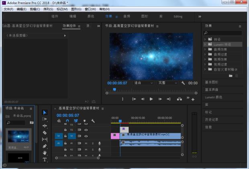Expand the 视频效果 folder
This screenshot has width=249, height=169.
pyautogui.click(x=205, y=59)
